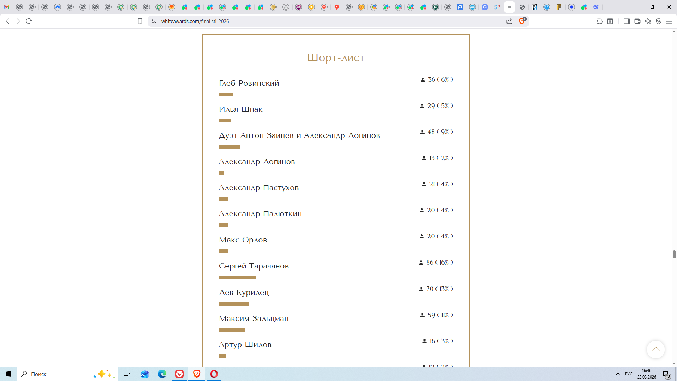The height and width of the screenshot is (381, 677).
Task: Open the extensions puzzle icon
Action: point(599,21)
